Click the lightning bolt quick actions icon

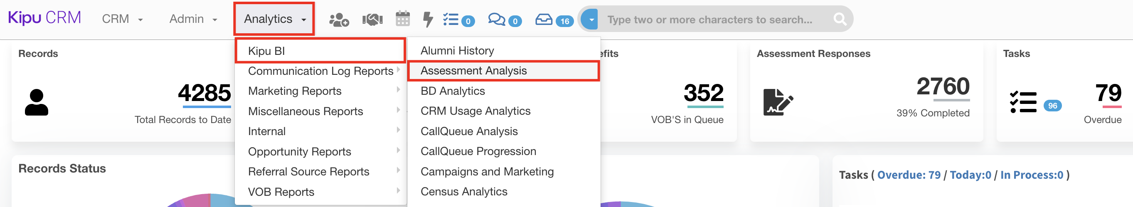[x=427, y=20]
